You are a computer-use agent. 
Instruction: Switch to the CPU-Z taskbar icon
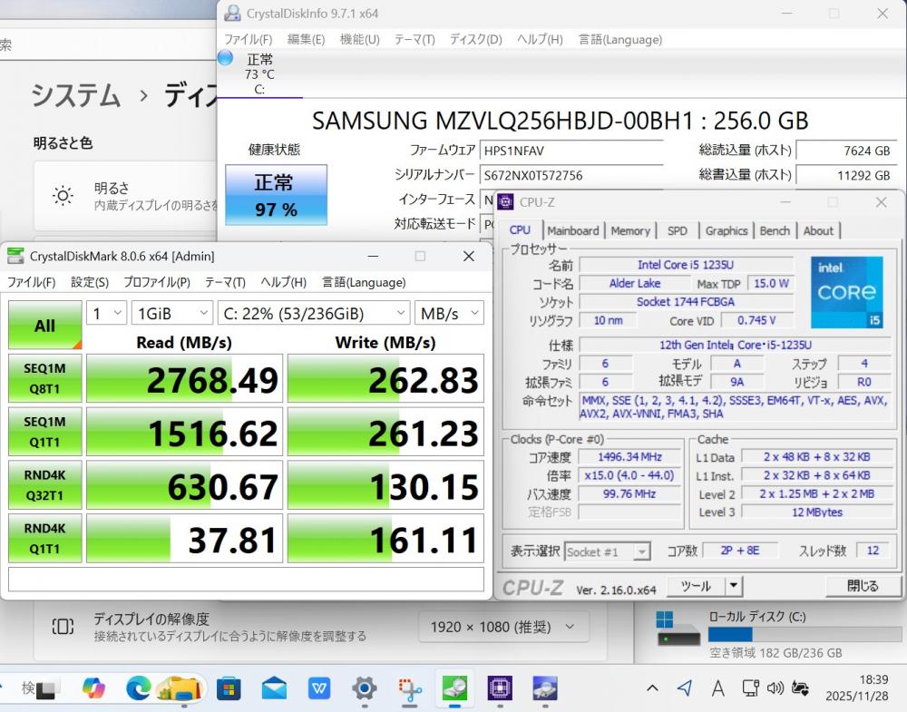tap(499, 688)
